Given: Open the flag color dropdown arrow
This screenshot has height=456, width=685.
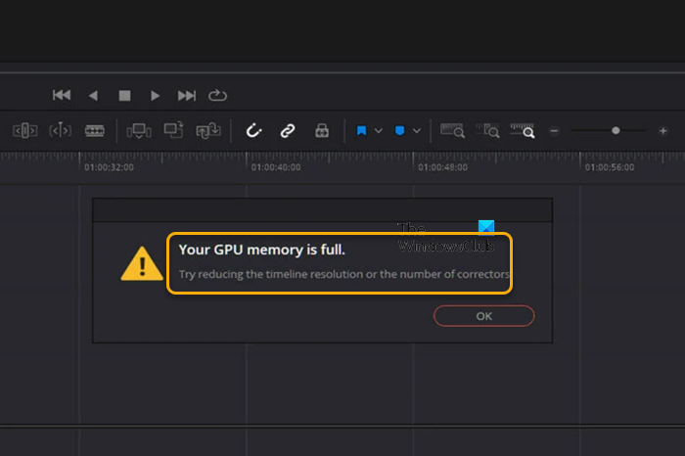Looking at the screenshot, I should point(379,130).
